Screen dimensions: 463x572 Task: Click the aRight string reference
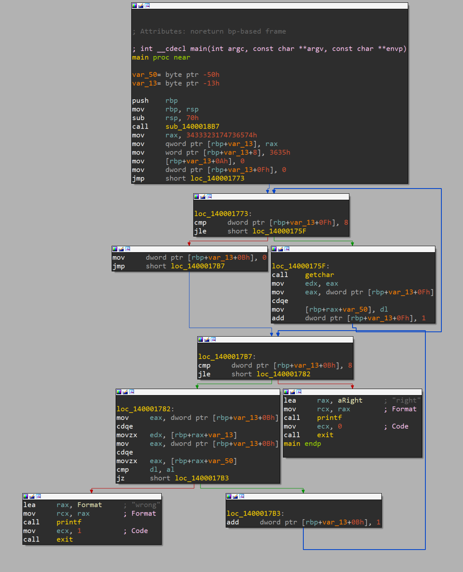tap(350, 401)
